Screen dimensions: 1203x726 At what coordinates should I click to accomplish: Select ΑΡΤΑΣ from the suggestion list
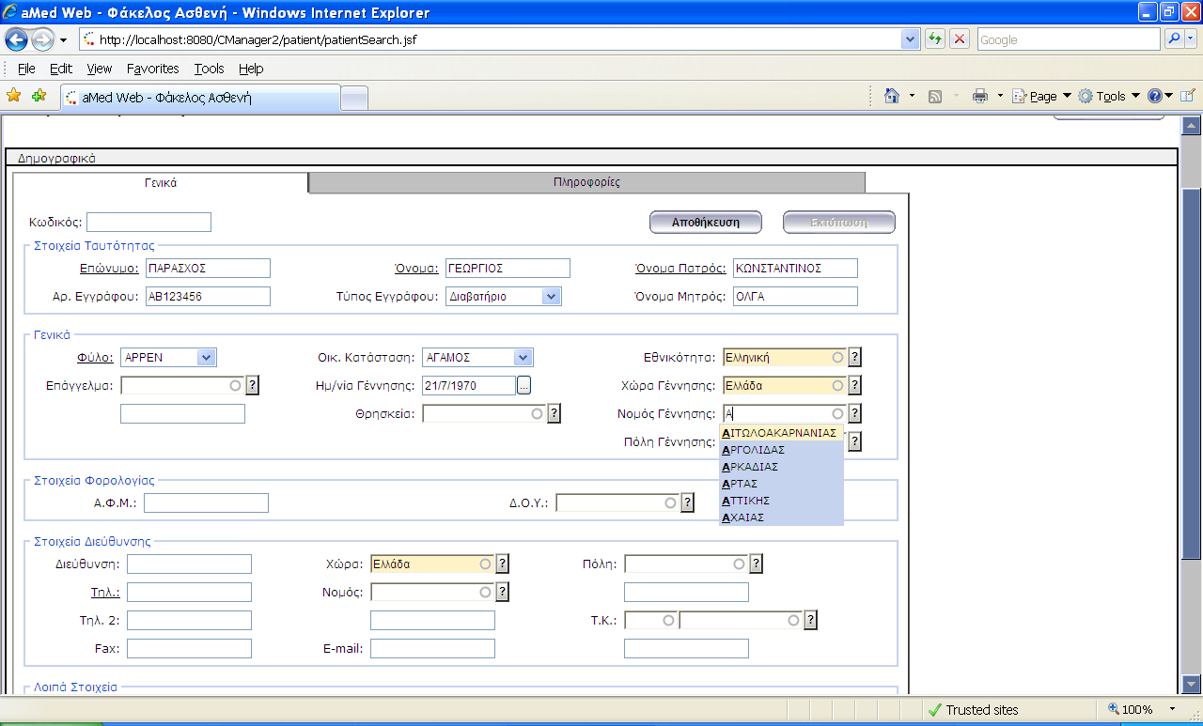(x=781, y=484)
